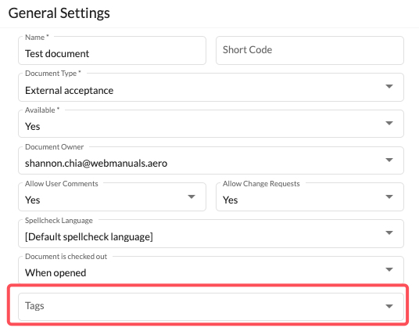Viewport: 419px width, 335px height.
Task: Click the Allow User Comments arrow icon
Action: [192, 196]
